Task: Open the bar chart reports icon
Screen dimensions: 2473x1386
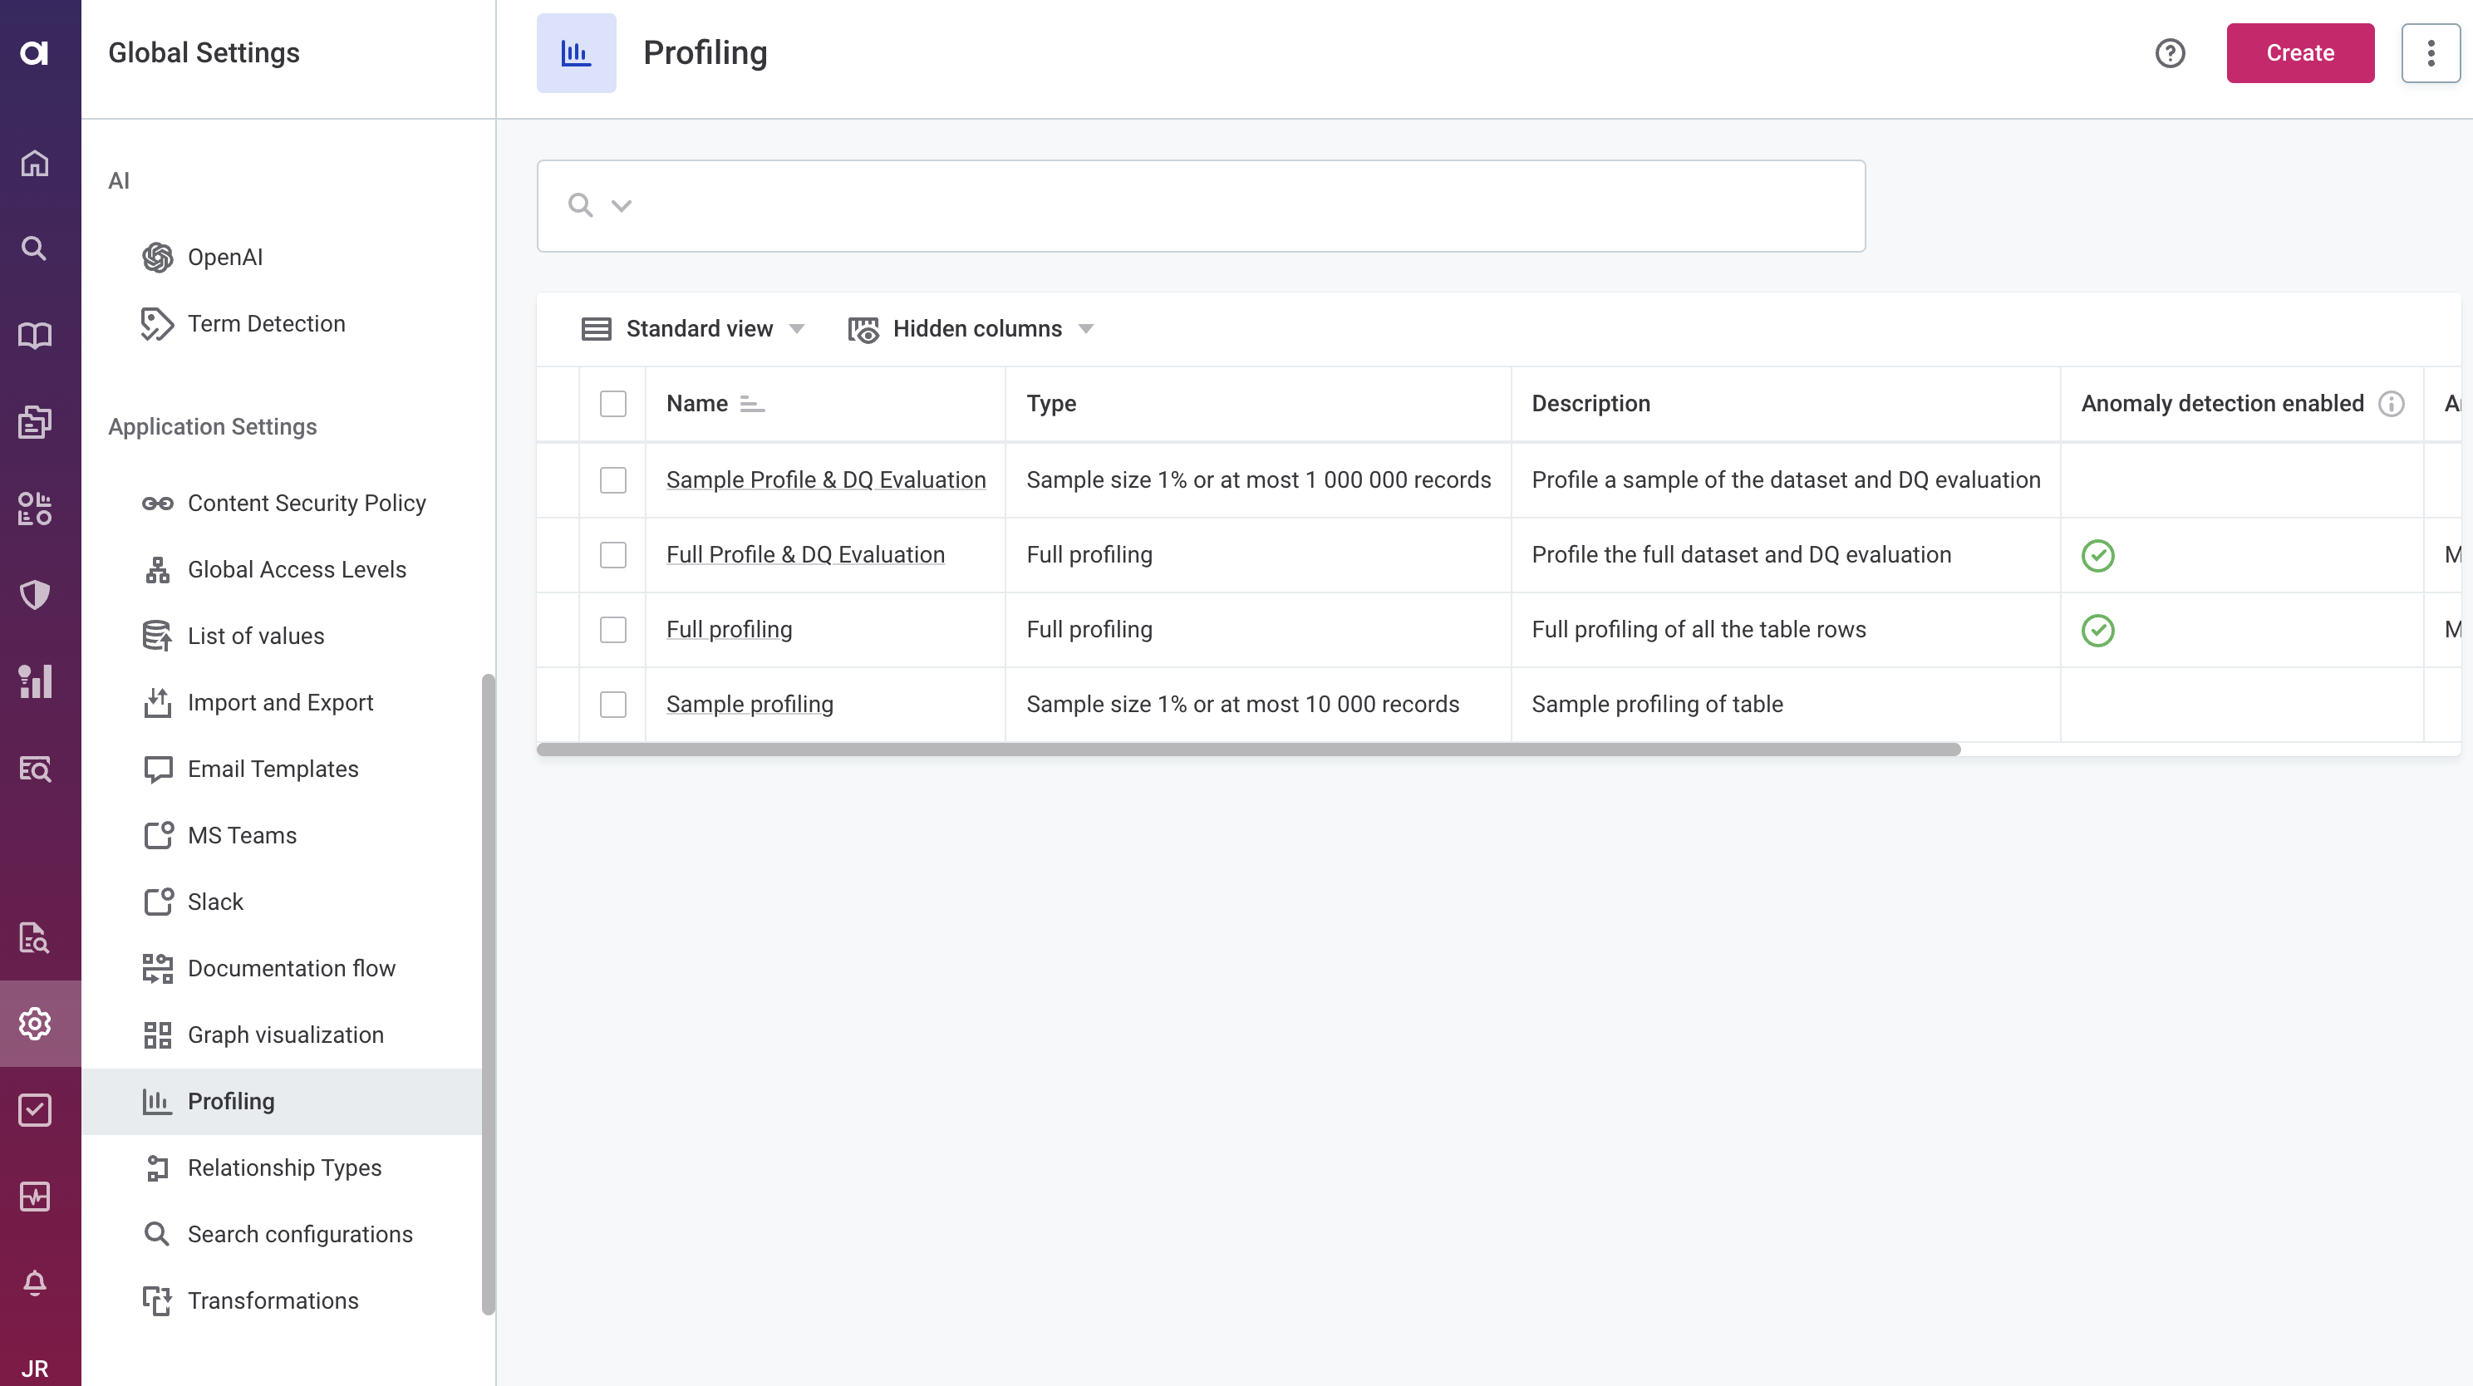Action: coord(36,681)
